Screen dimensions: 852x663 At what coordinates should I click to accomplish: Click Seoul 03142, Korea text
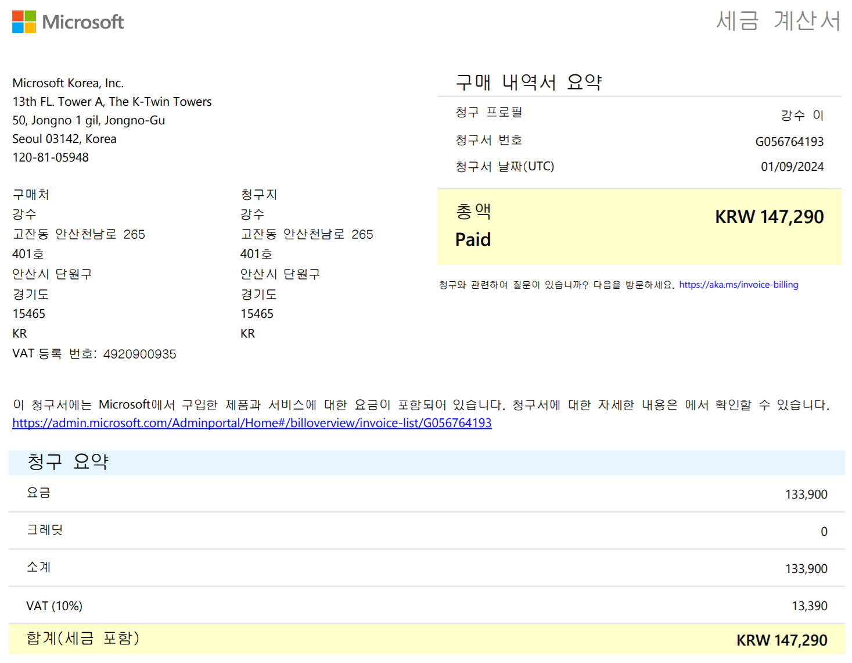point(64,139)
